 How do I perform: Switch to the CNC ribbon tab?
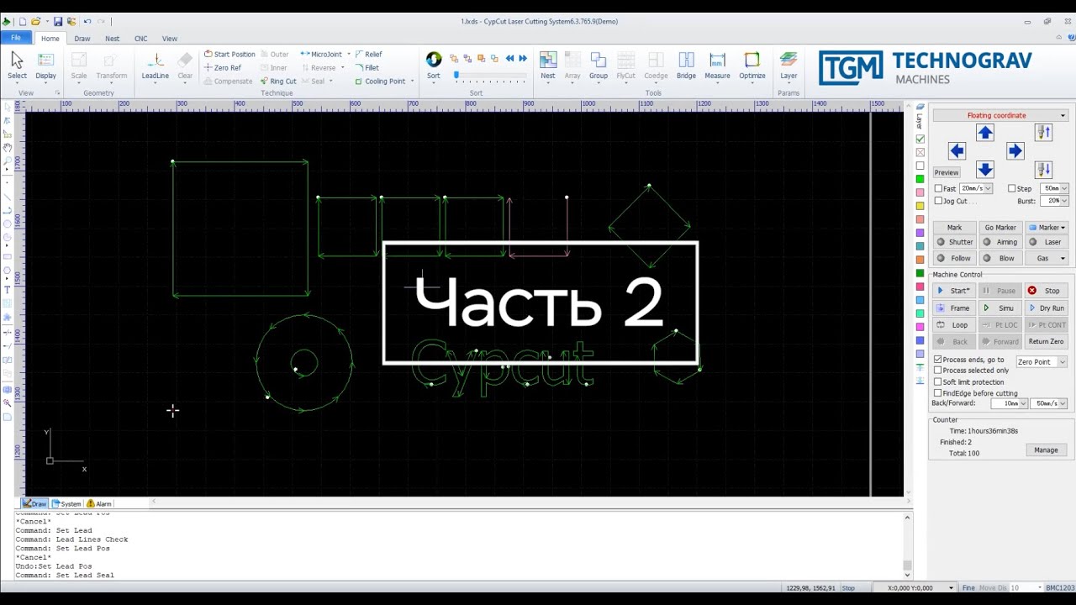[140, 39]
